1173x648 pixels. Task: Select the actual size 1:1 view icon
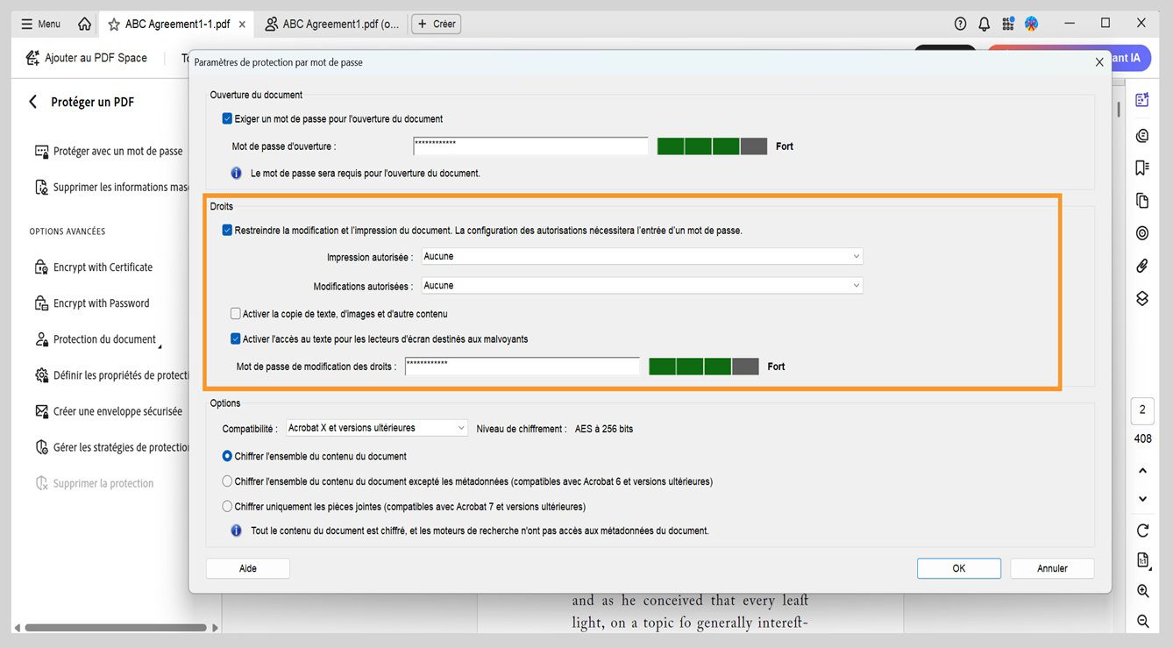point(1141,559)
